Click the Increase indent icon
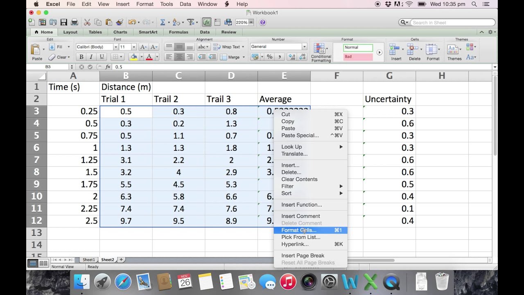524x295 pixels. tap(212, 57)
